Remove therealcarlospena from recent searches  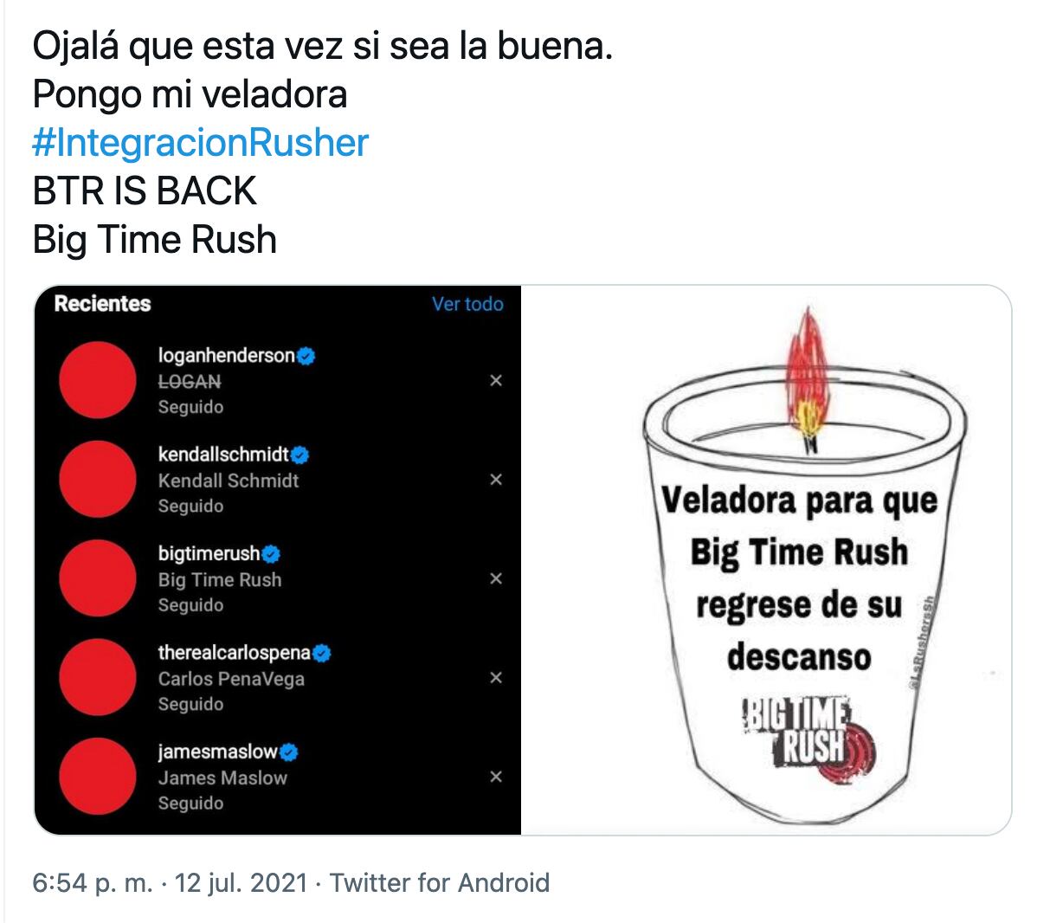click(495, 677)
